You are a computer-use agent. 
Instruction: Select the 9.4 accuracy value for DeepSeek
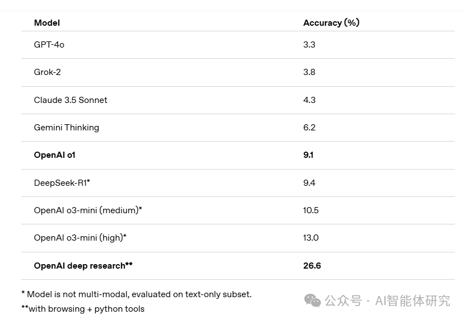click(309, 182)
